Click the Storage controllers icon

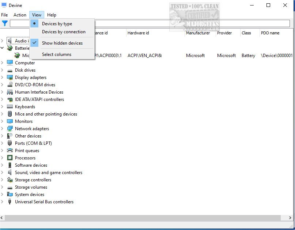tap(10, 180)
